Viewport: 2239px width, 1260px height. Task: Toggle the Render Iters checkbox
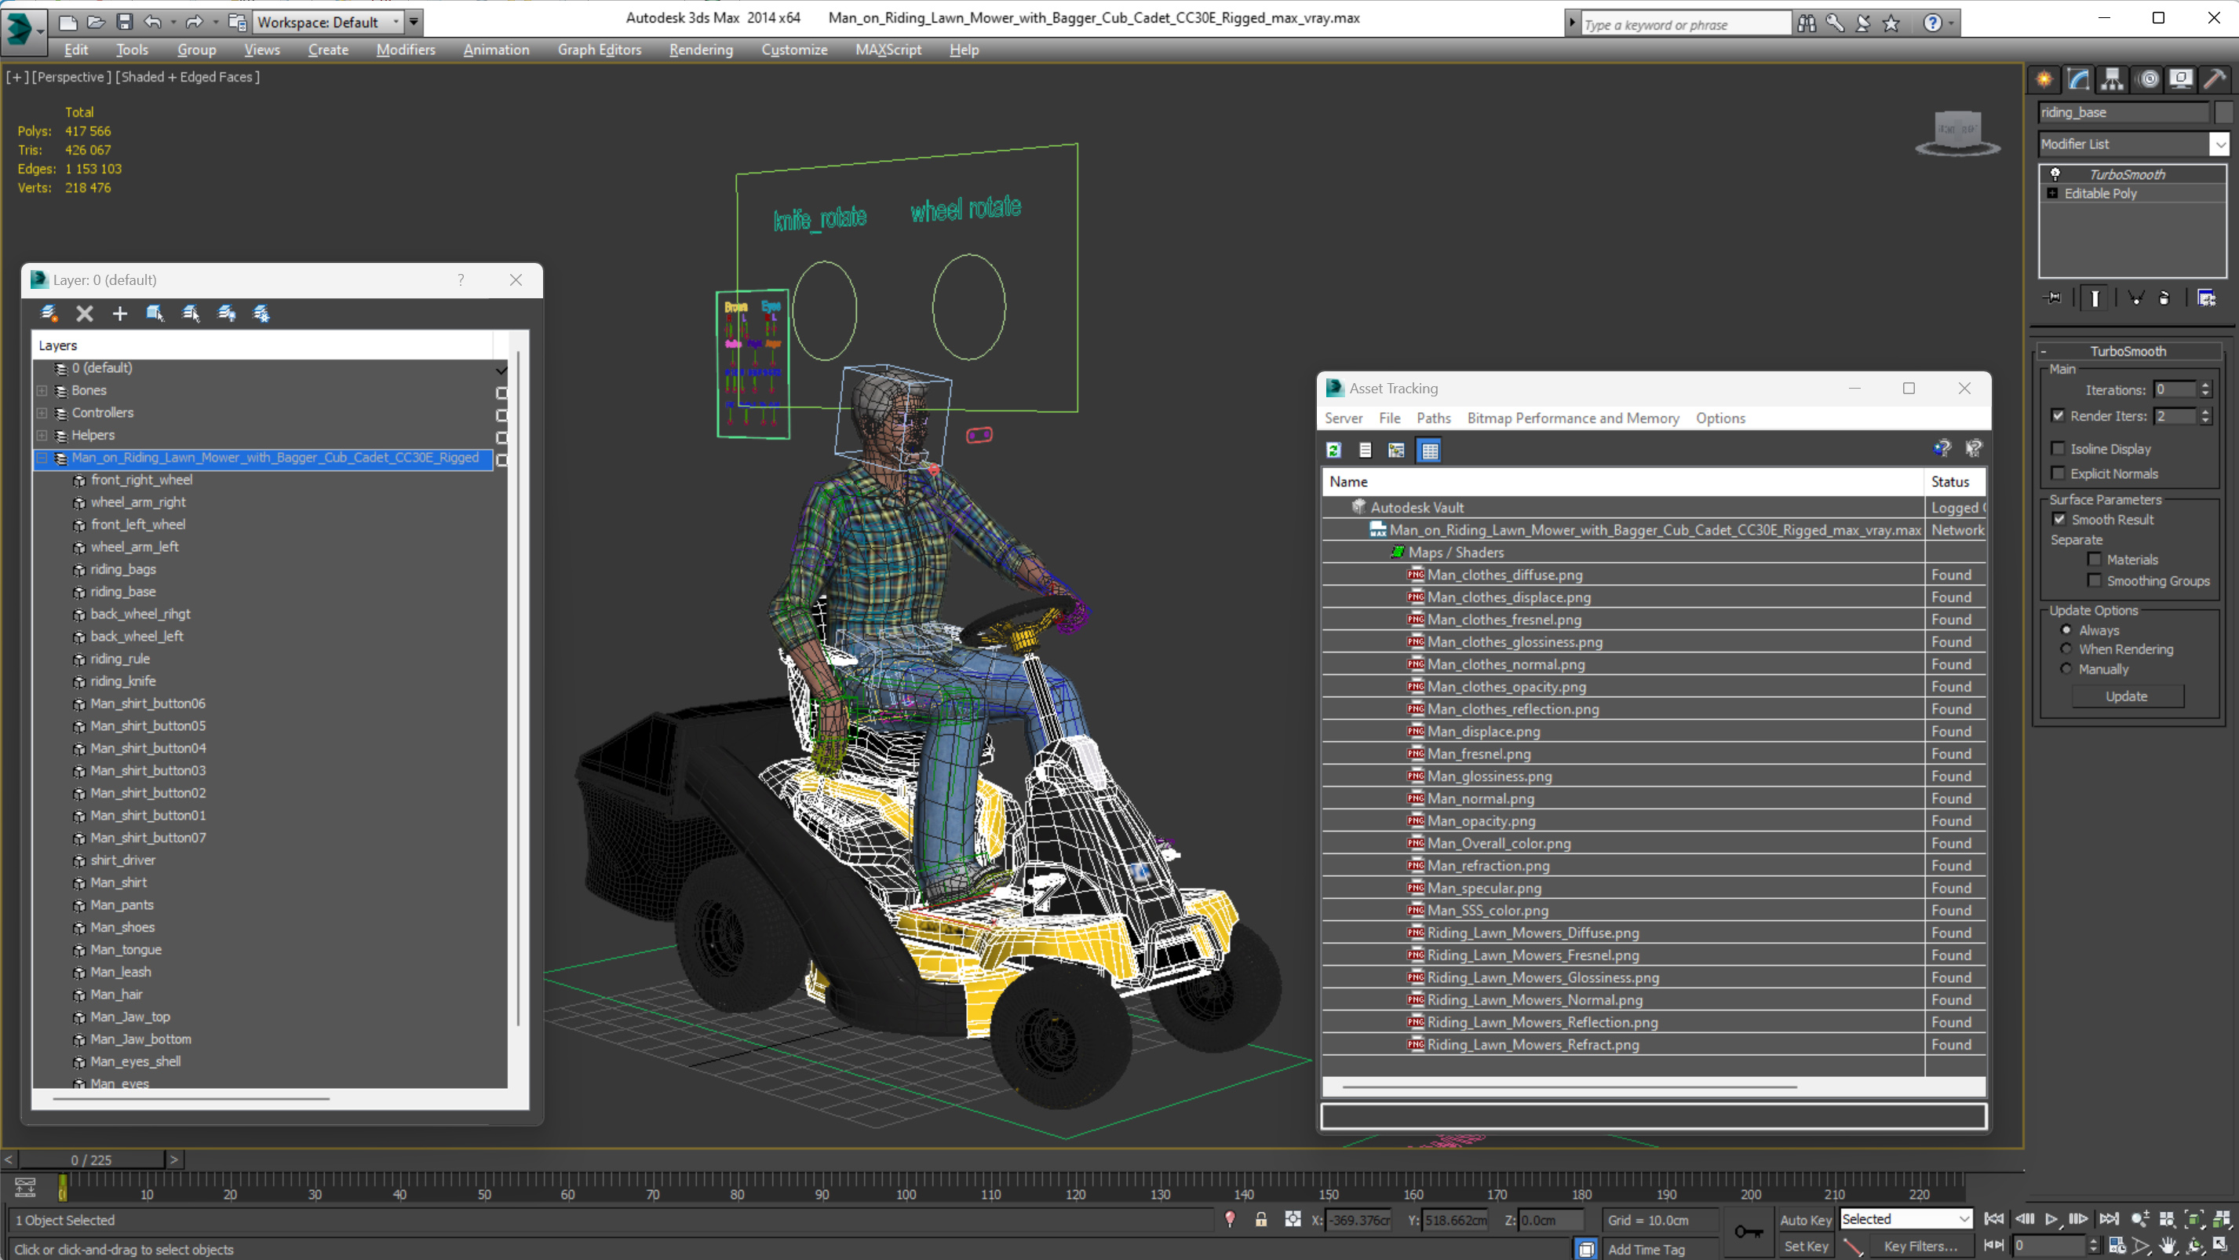click(2058, 415)
